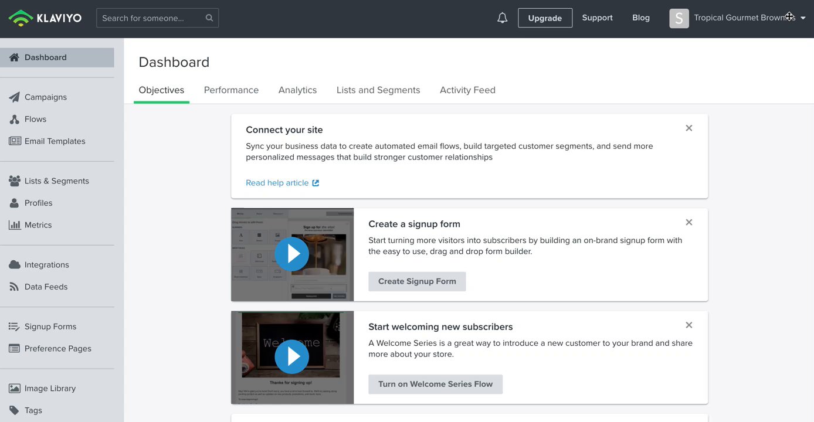Click the Upgrade button in header

(545, 18)
